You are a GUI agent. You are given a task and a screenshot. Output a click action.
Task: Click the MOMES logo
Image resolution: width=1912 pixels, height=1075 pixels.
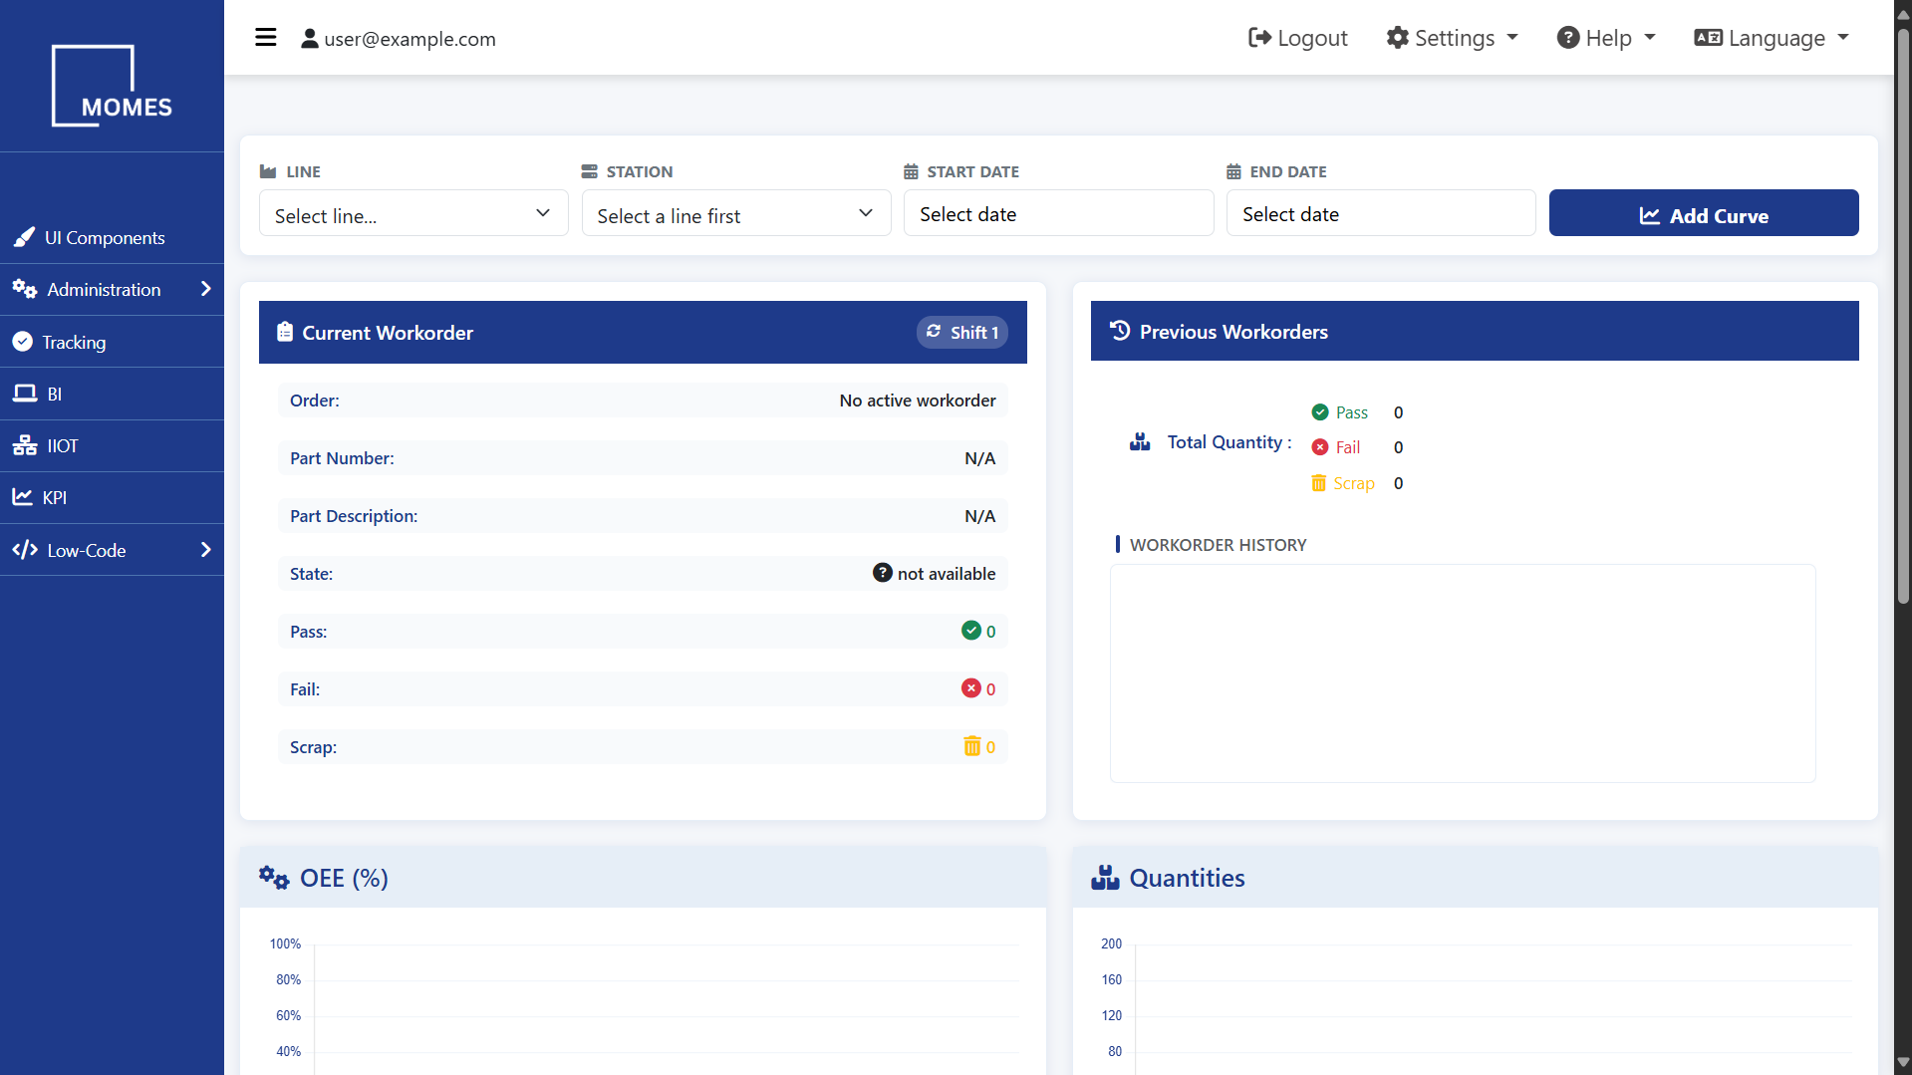pyautogui.click(x=112, y=86)
